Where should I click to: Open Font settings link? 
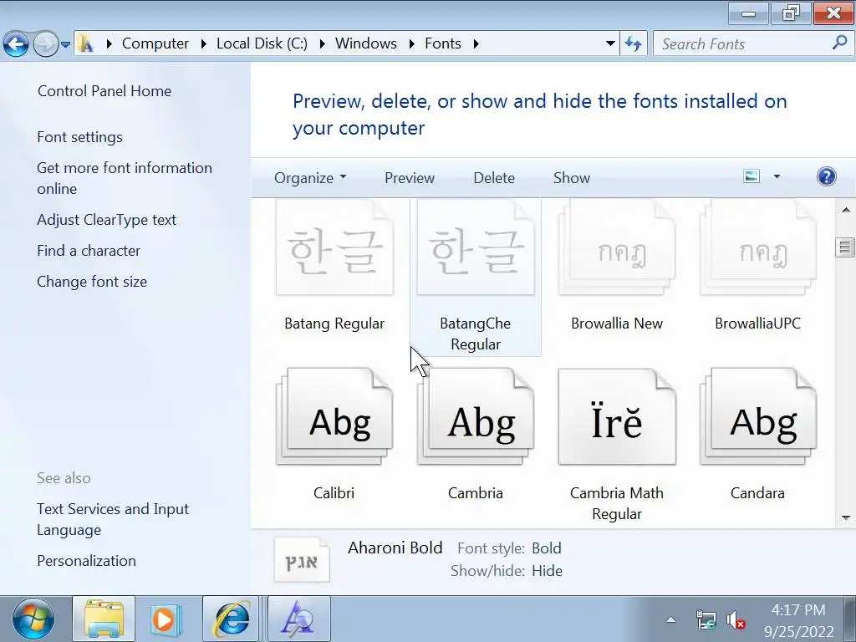(x=79, y=137)
